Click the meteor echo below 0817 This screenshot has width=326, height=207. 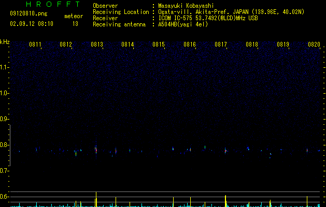(225, 151)
